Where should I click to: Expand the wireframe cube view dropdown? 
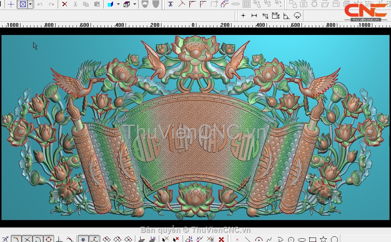[x=134, y=4]
